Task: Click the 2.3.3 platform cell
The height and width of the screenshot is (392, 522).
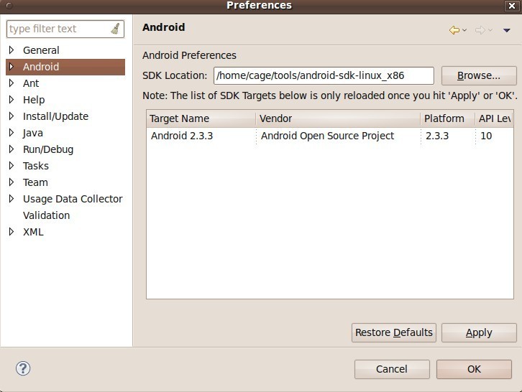Action: 436,136
